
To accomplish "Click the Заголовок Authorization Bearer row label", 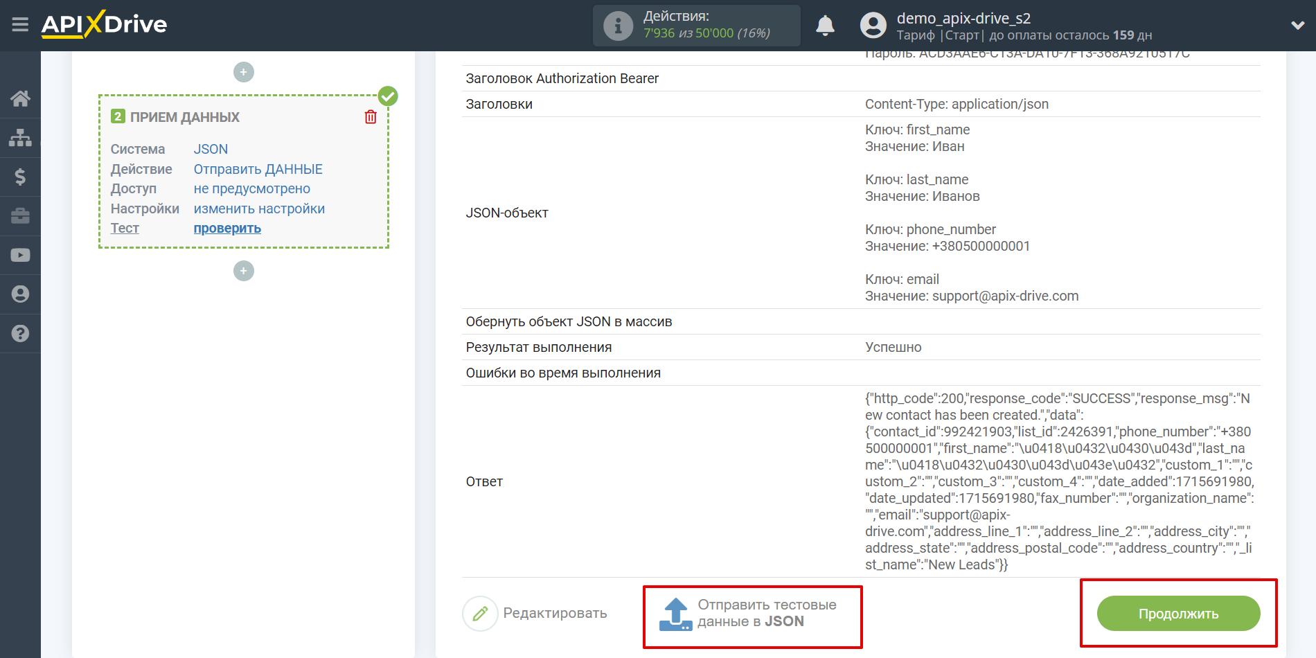I will click(562, 78).
